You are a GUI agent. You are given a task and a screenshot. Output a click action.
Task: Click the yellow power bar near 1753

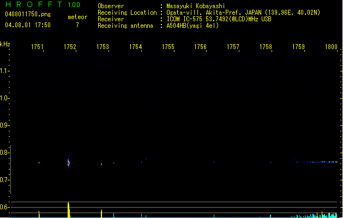coord(101,214)
